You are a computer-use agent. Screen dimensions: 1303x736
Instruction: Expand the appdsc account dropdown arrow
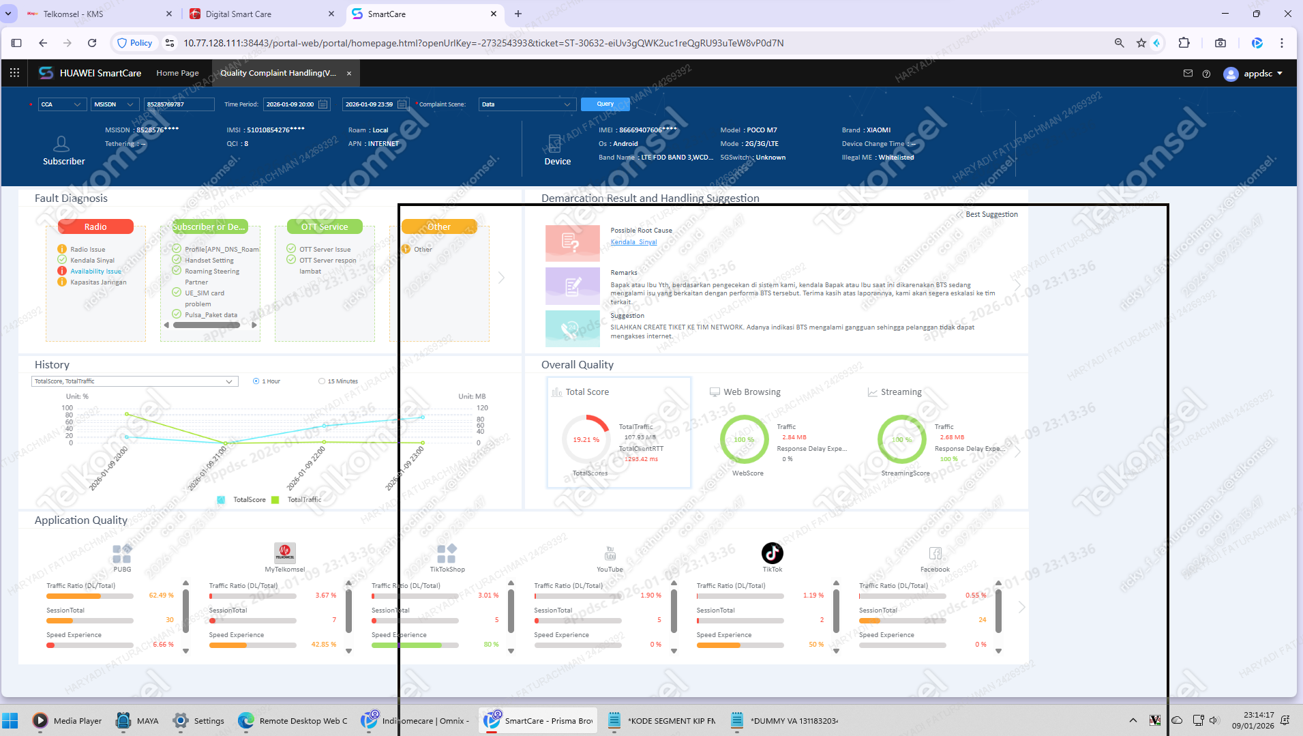pyautogui.click(x=1280, y=74)
